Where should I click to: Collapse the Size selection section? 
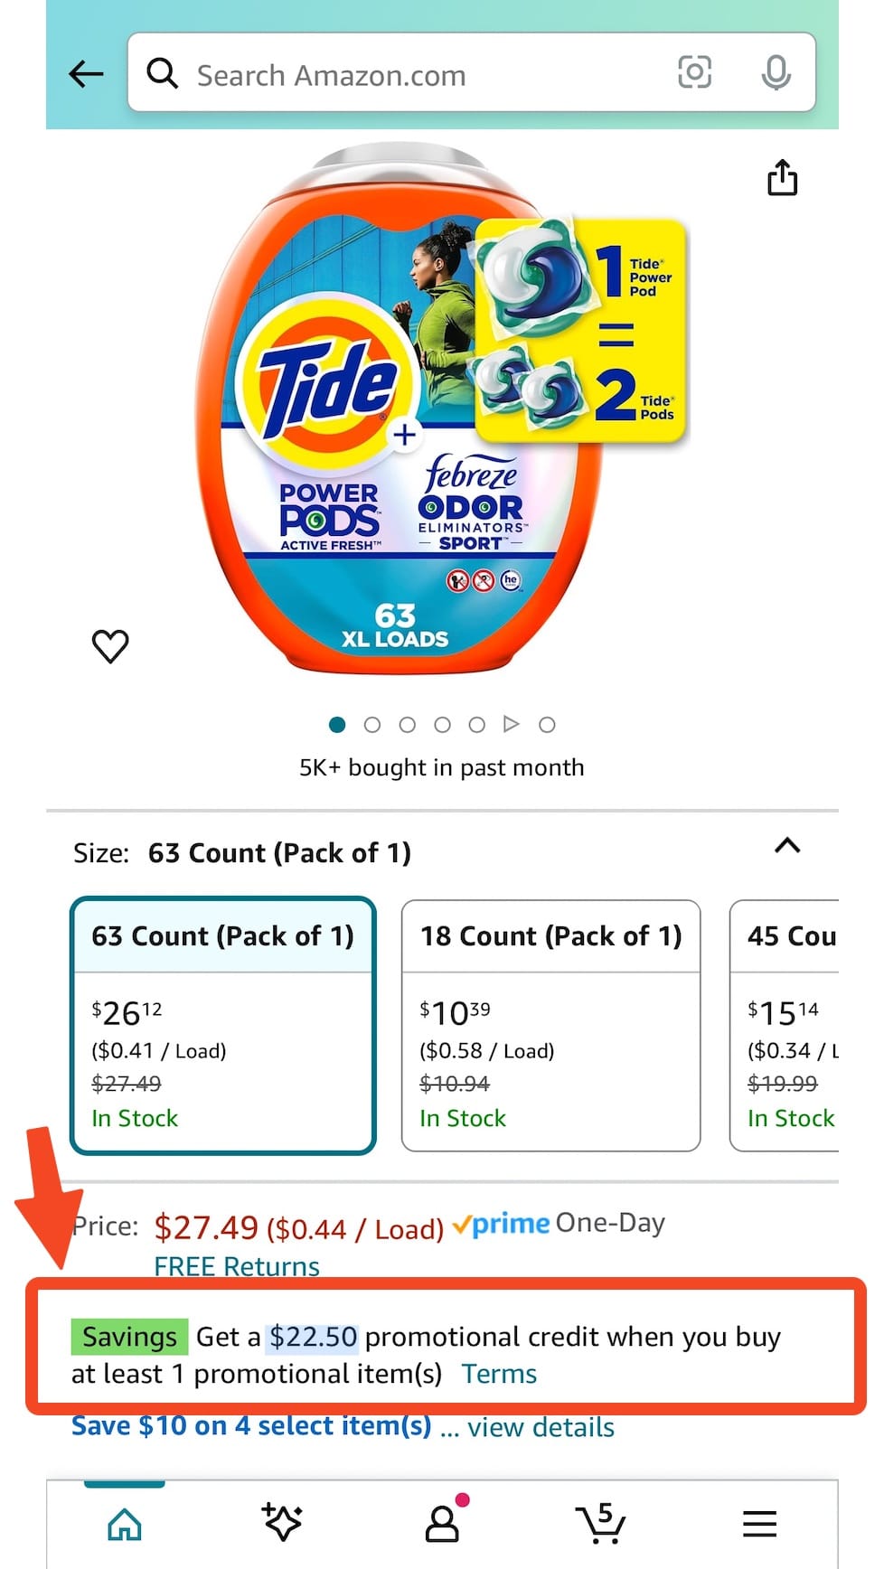tap(786, 848)
